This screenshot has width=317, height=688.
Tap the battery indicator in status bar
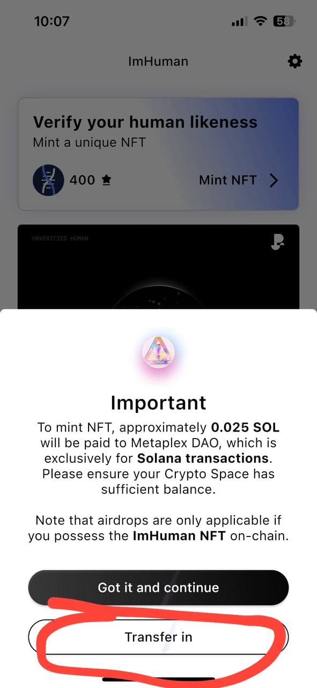(284, 21)
